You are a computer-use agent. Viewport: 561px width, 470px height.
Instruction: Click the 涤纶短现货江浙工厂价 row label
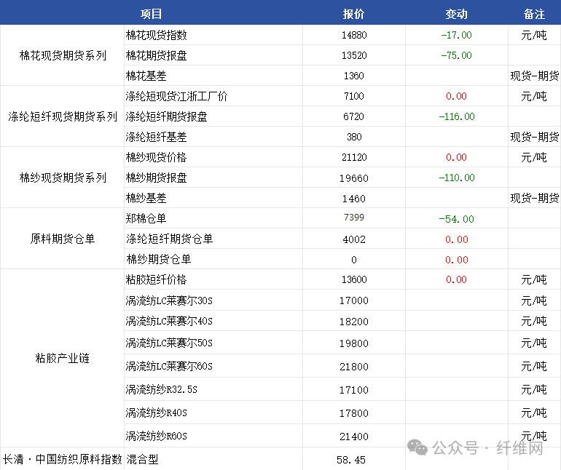(x=176, y=96)
